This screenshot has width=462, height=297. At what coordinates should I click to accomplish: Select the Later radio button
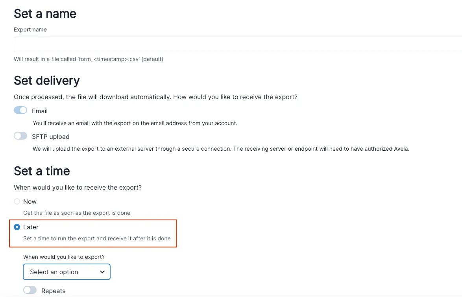coord(17,227)
